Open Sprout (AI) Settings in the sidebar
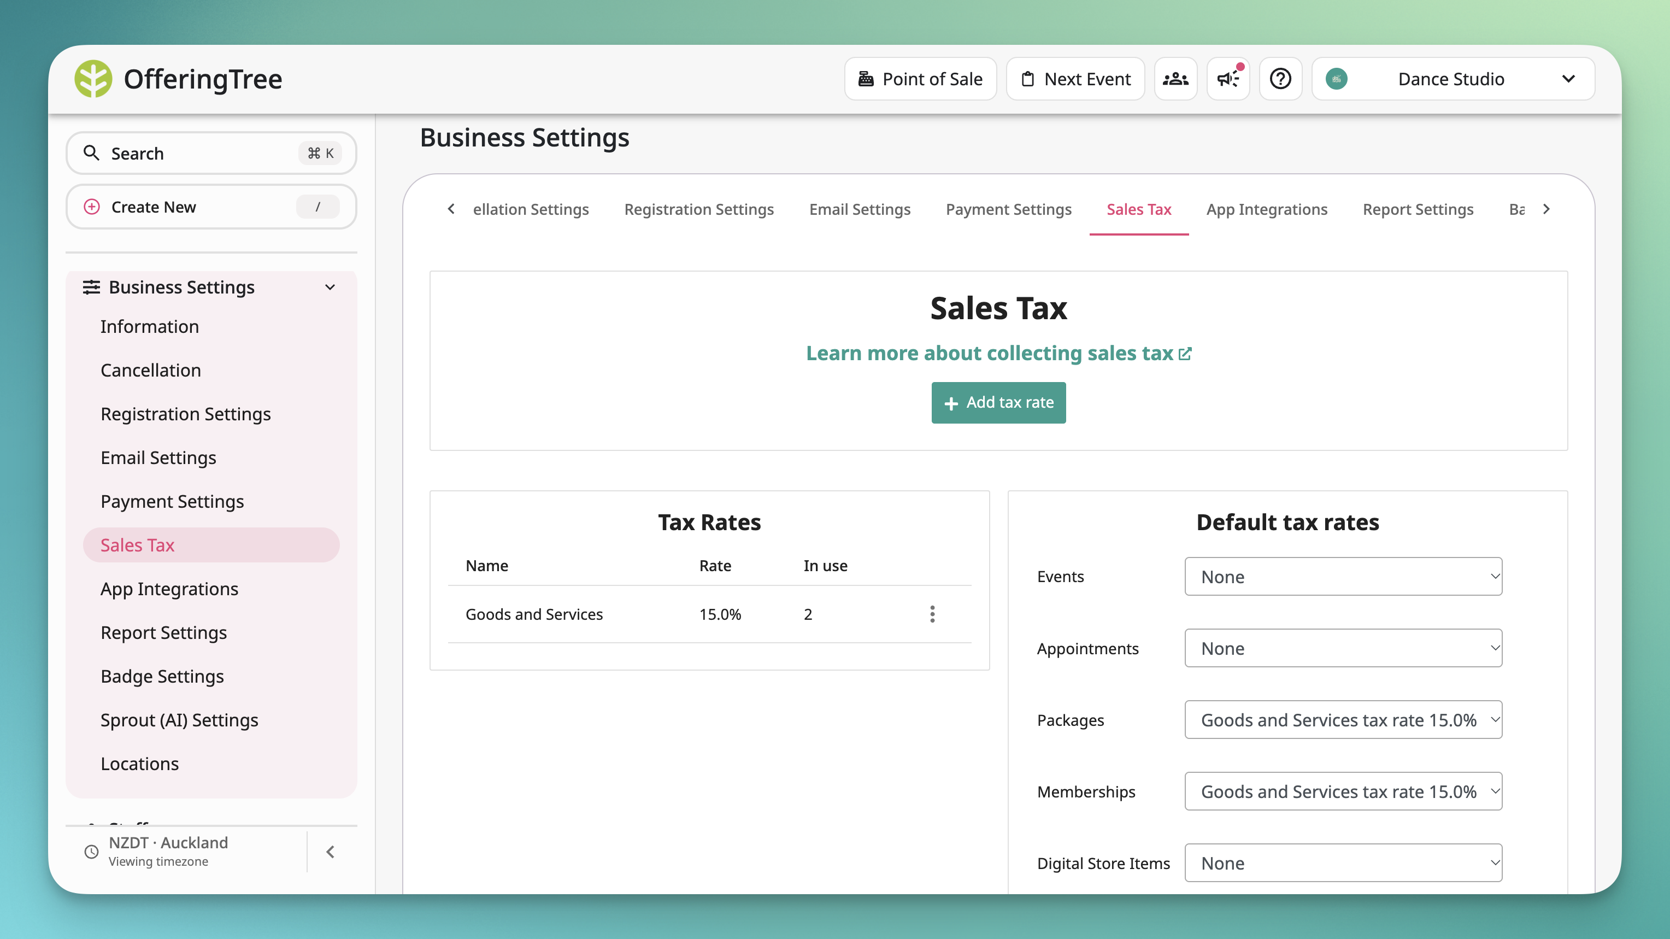The height and width of the screenshot is (939, 1670). pyautogui.click(x=180, y=720)
